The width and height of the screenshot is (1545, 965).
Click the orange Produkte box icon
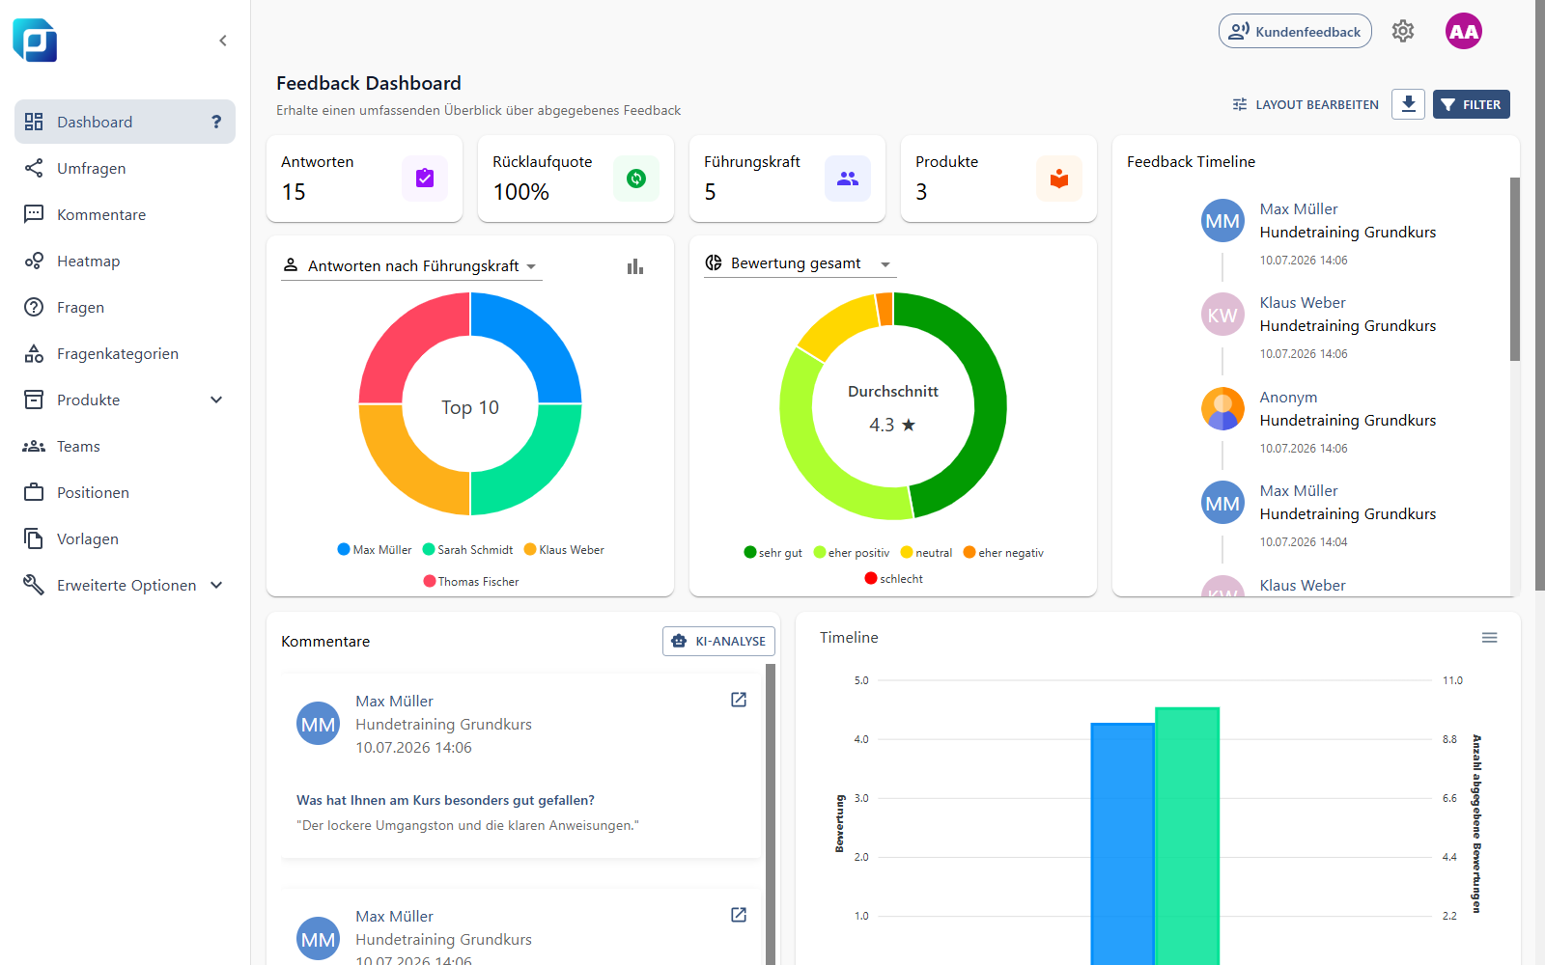point(1059,179)
